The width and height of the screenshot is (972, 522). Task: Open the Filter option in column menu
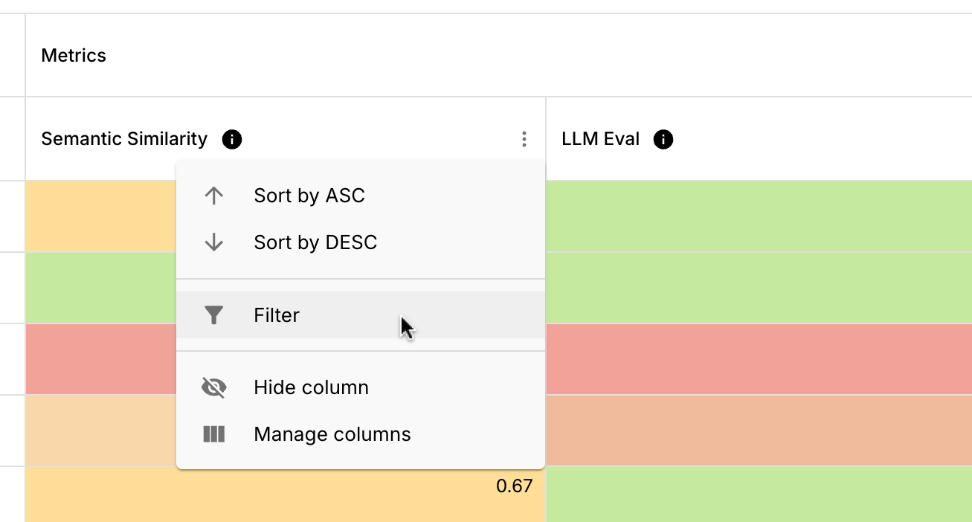(277, 315)
